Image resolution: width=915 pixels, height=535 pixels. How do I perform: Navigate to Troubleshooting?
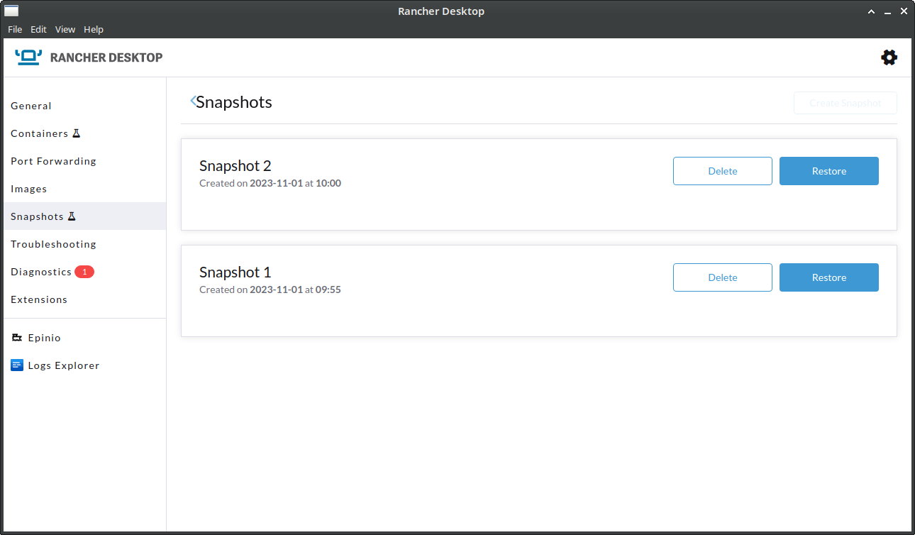pos(84,244)
